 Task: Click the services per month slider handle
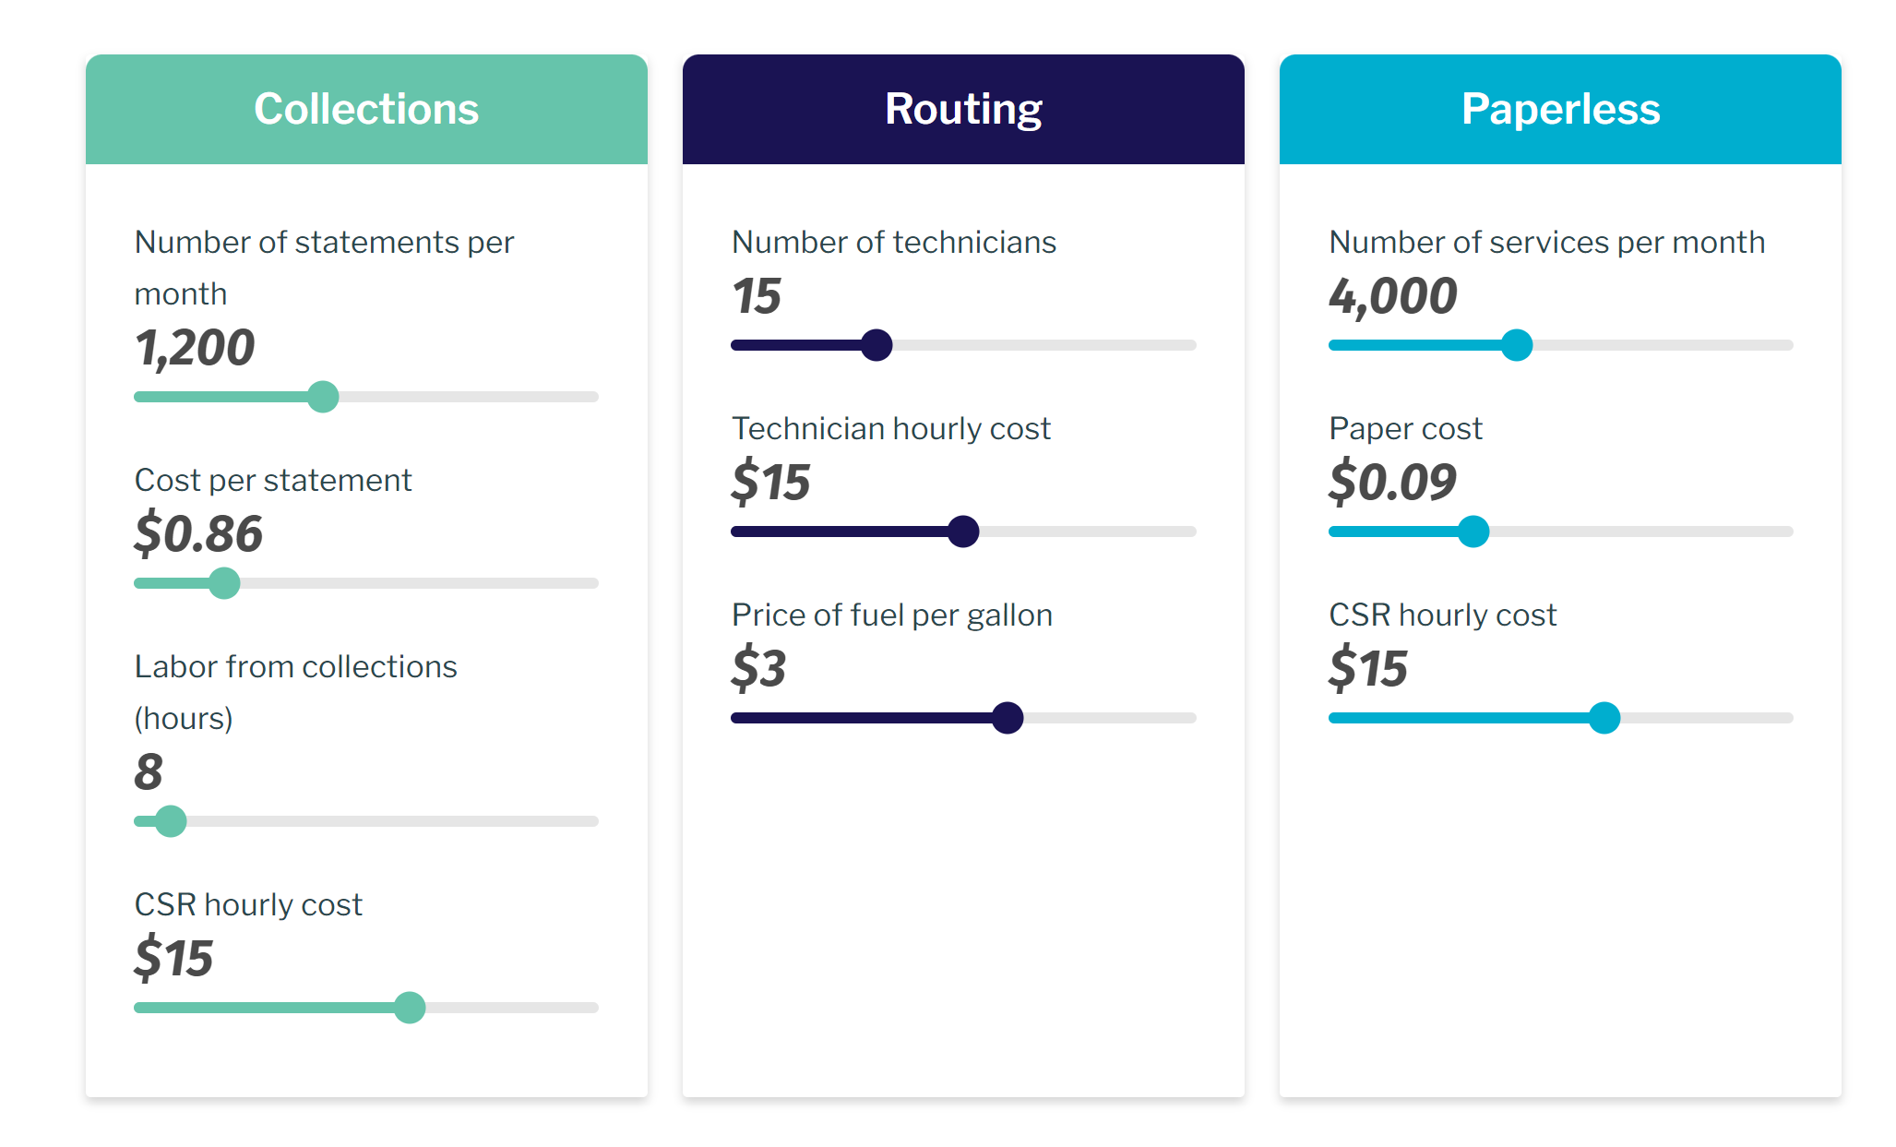coord(1517,345)
